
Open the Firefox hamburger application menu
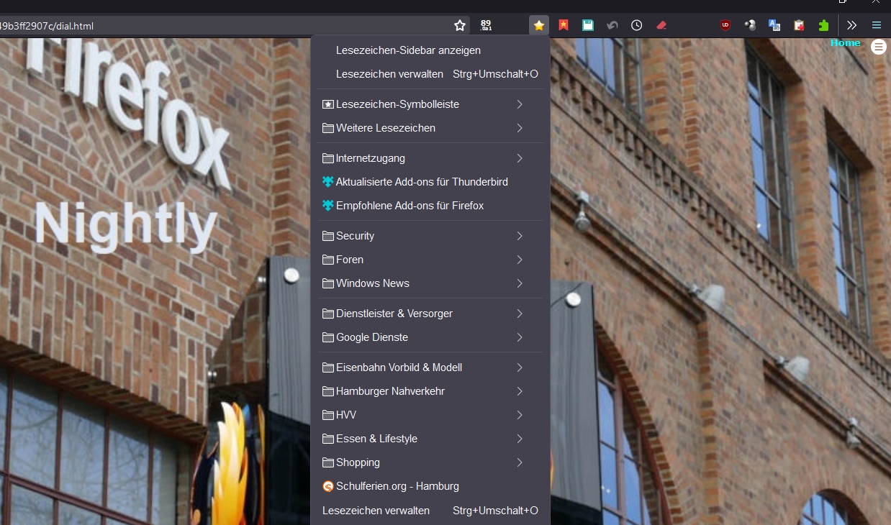pos(877,26)
